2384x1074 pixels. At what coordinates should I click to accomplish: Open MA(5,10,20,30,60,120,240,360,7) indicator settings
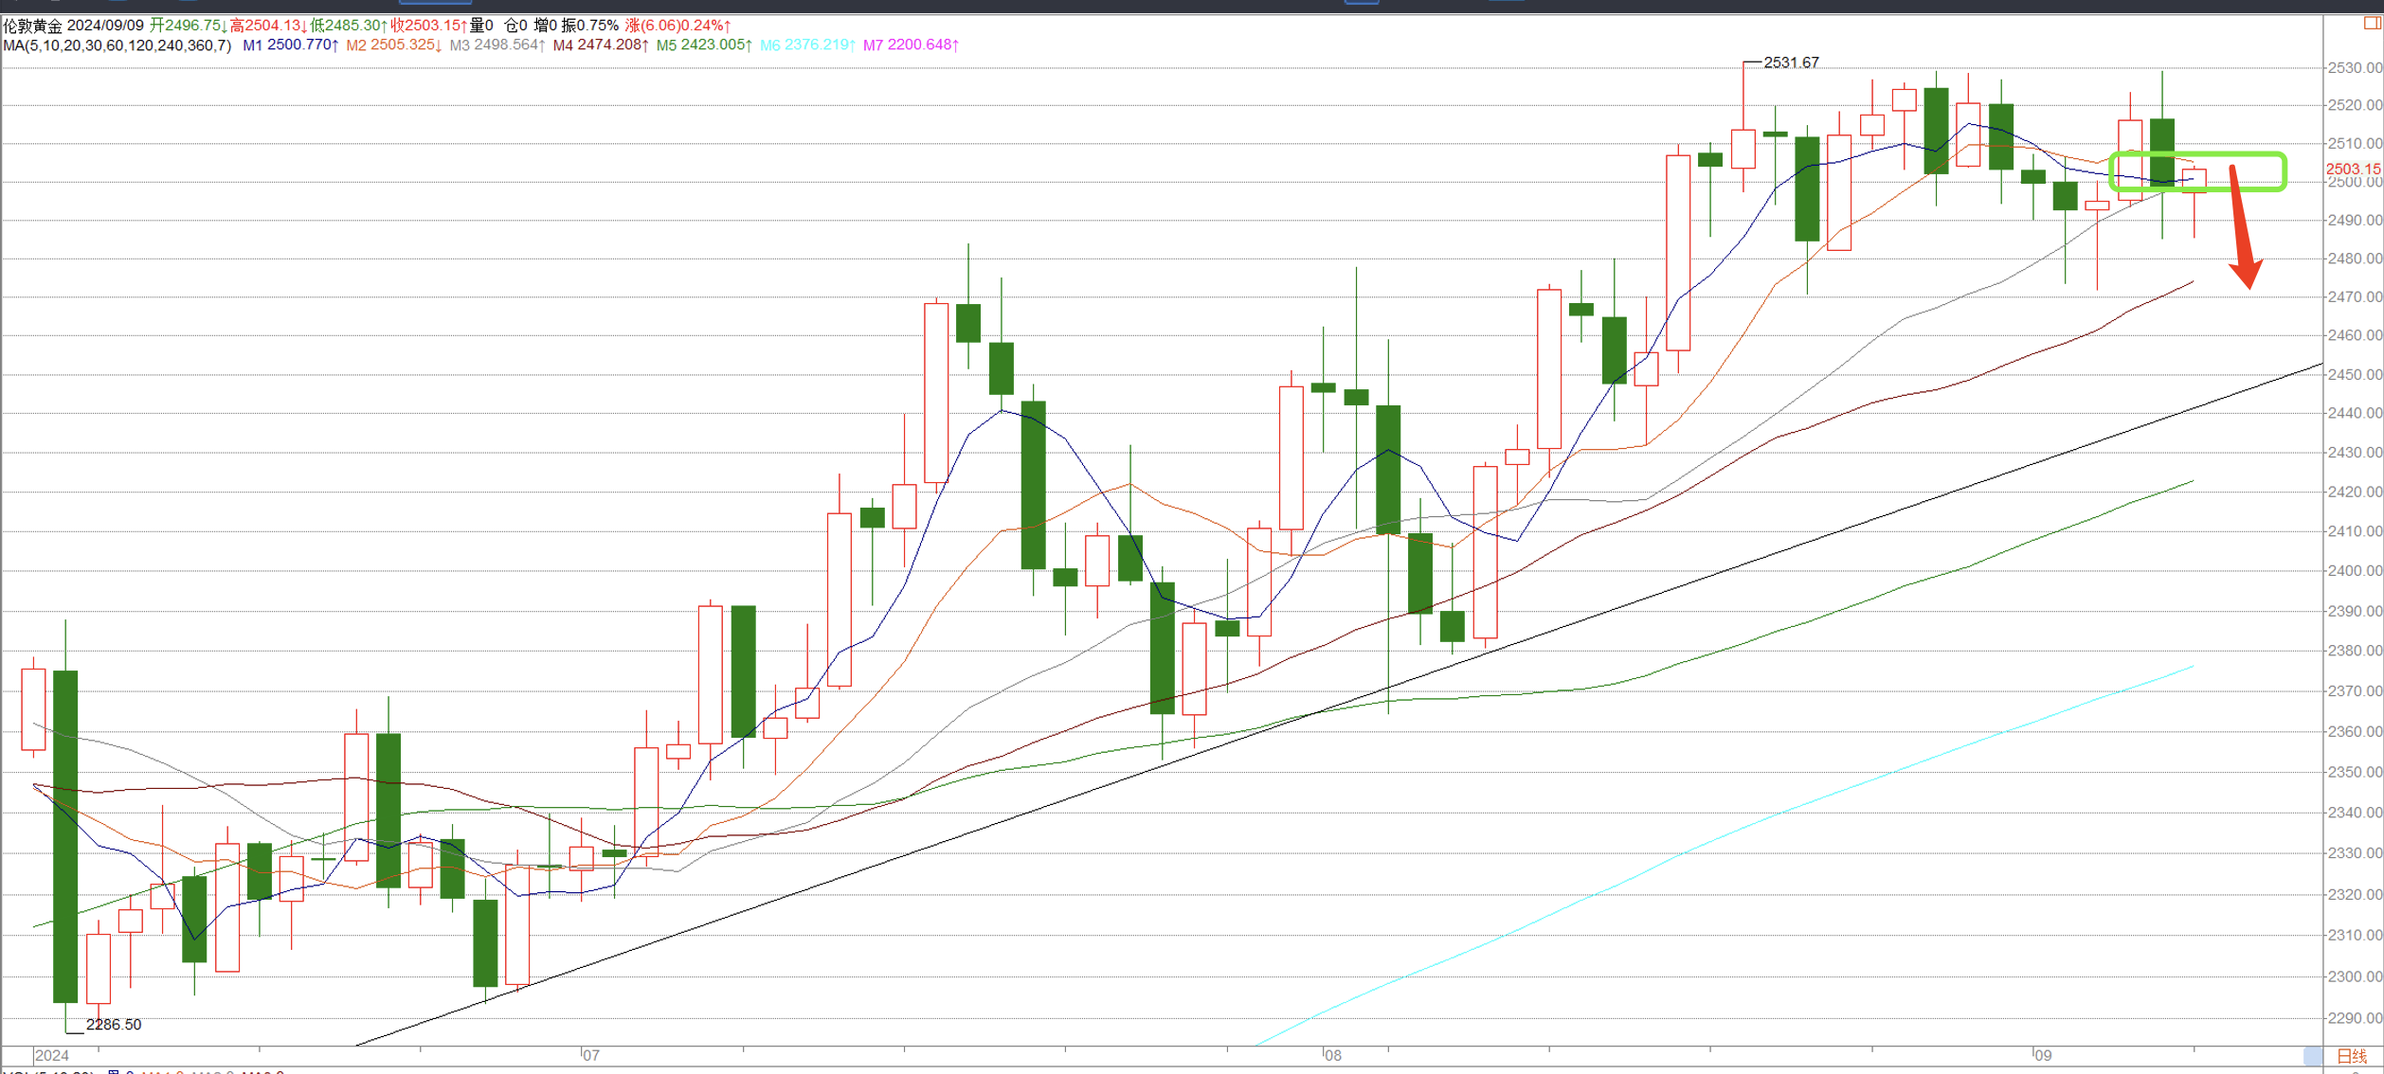coord(117,45)
